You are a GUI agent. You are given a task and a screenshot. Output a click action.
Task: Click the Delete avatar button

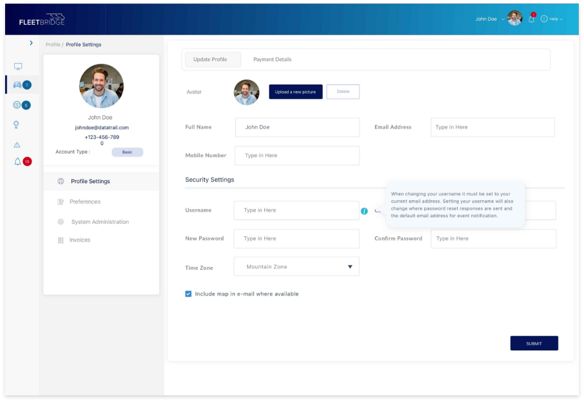343,92
